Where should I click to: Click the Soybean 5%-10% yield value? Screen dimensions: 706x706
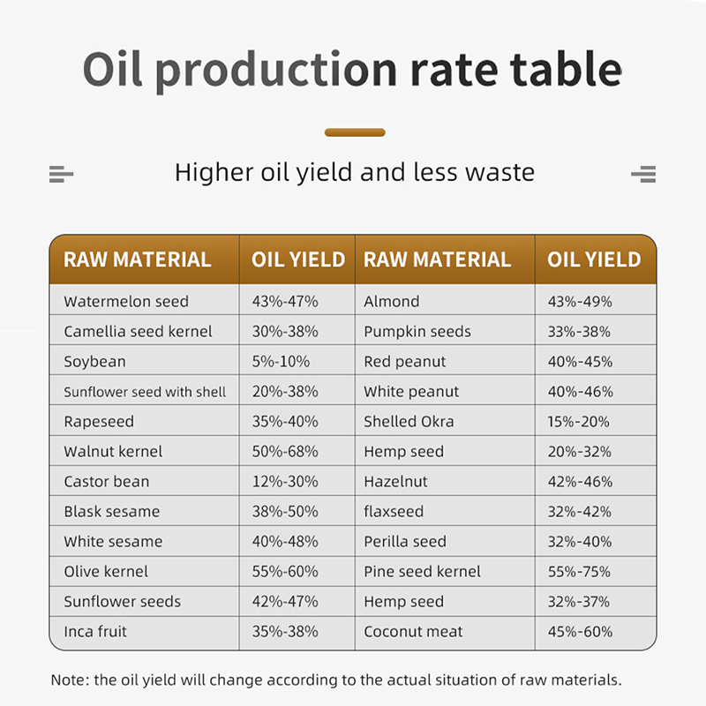click(x=281, y=361)
